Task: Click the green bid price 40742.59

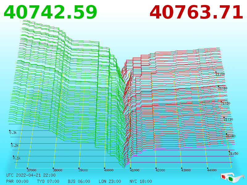Action: click(50, 12)
